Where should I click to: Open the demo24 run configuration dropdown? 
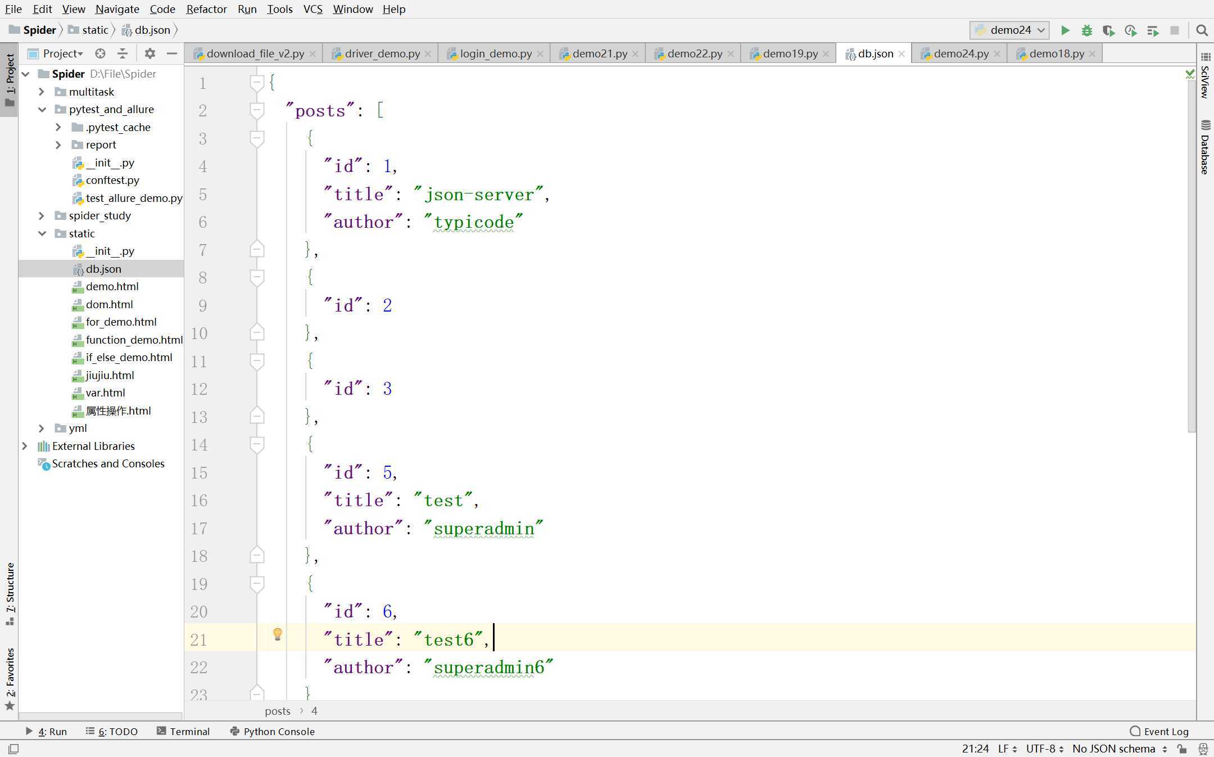[x=1009, y=30]
